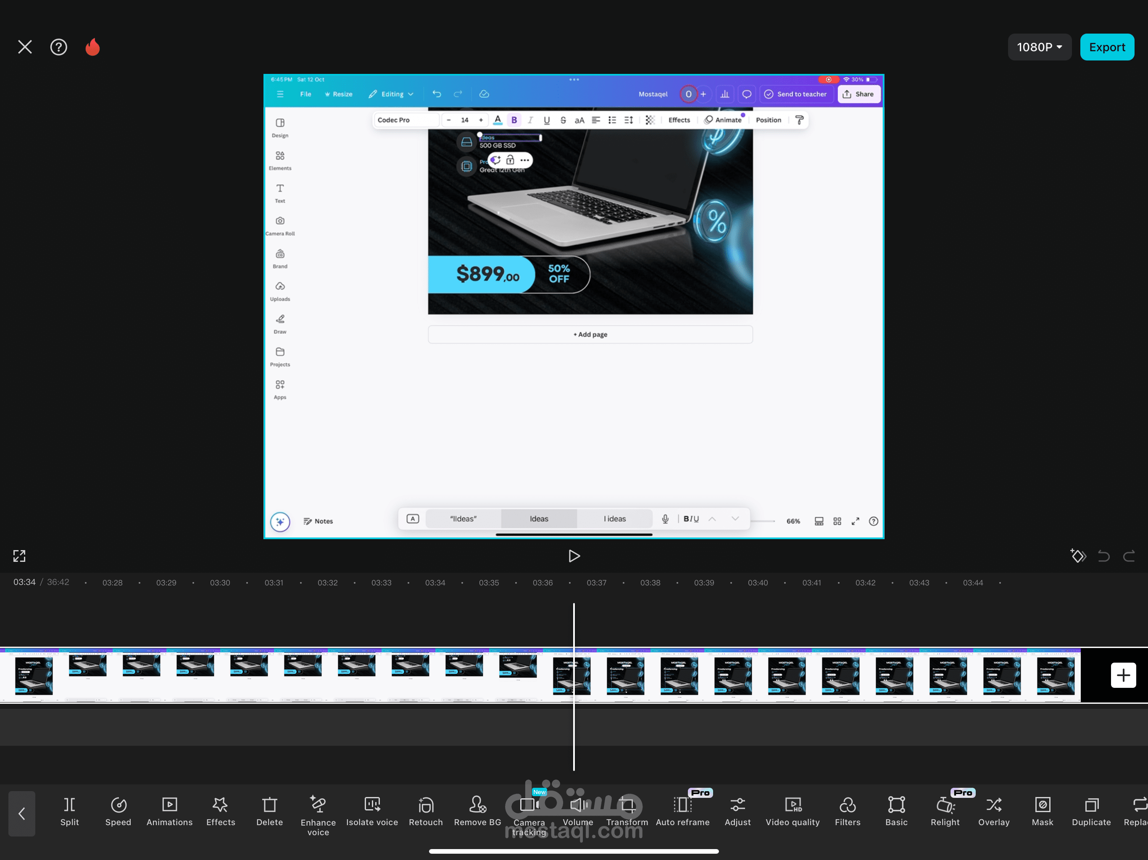Open the Remove BG tool

(477, 811)
